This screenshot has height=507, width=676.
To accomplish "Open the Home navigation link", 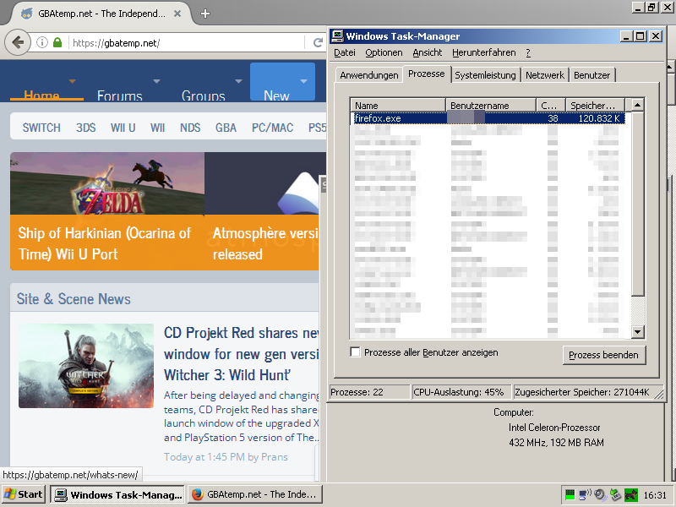I will (x=41, y=95).
